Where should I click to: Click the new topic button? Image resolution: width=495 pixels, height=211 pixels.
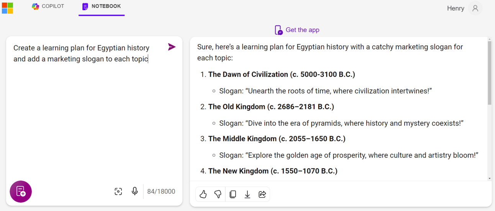coord(21,191)
